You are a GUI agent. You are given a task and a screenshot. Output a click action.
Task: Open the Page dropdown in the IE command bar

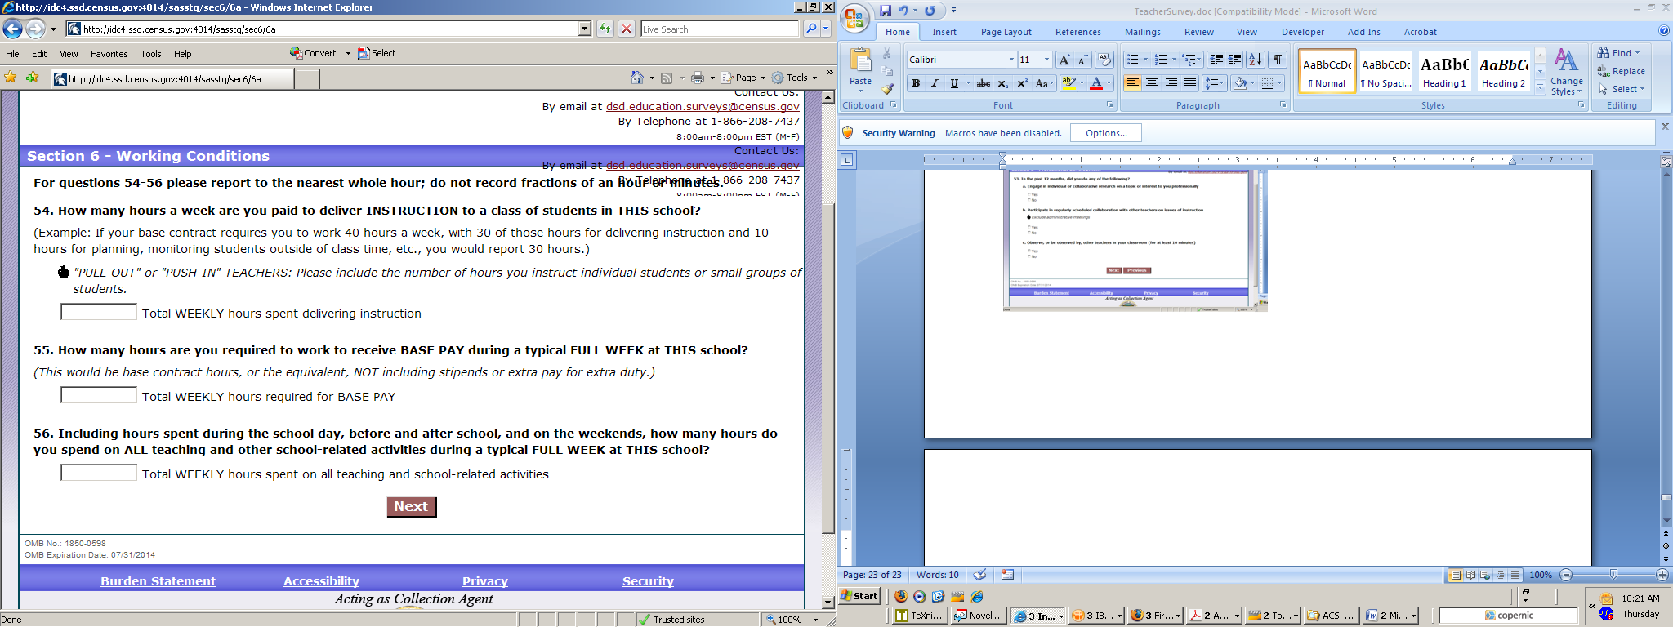click(x=744, y=78)
